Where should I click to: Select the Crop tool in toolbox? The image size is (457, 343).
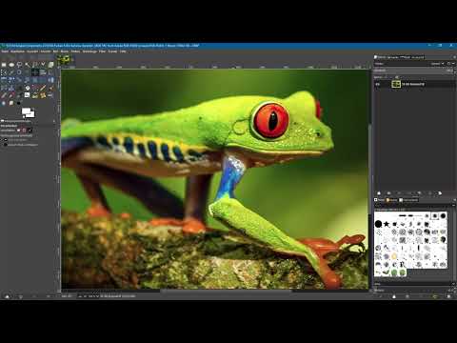coord(50,72)
